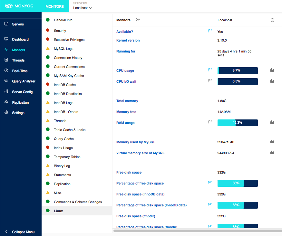
Task: Click the Replication layers icon
Action: tap(6, 102)
